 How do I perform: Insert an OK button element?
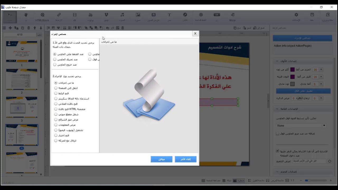217,17
